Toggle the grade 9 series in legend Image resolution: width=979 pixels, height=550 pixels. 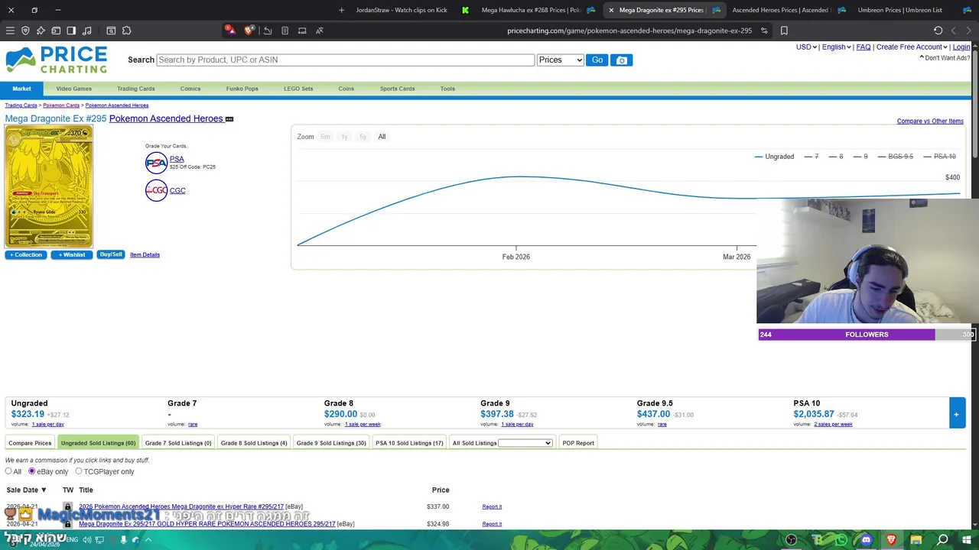coord(860,157)
